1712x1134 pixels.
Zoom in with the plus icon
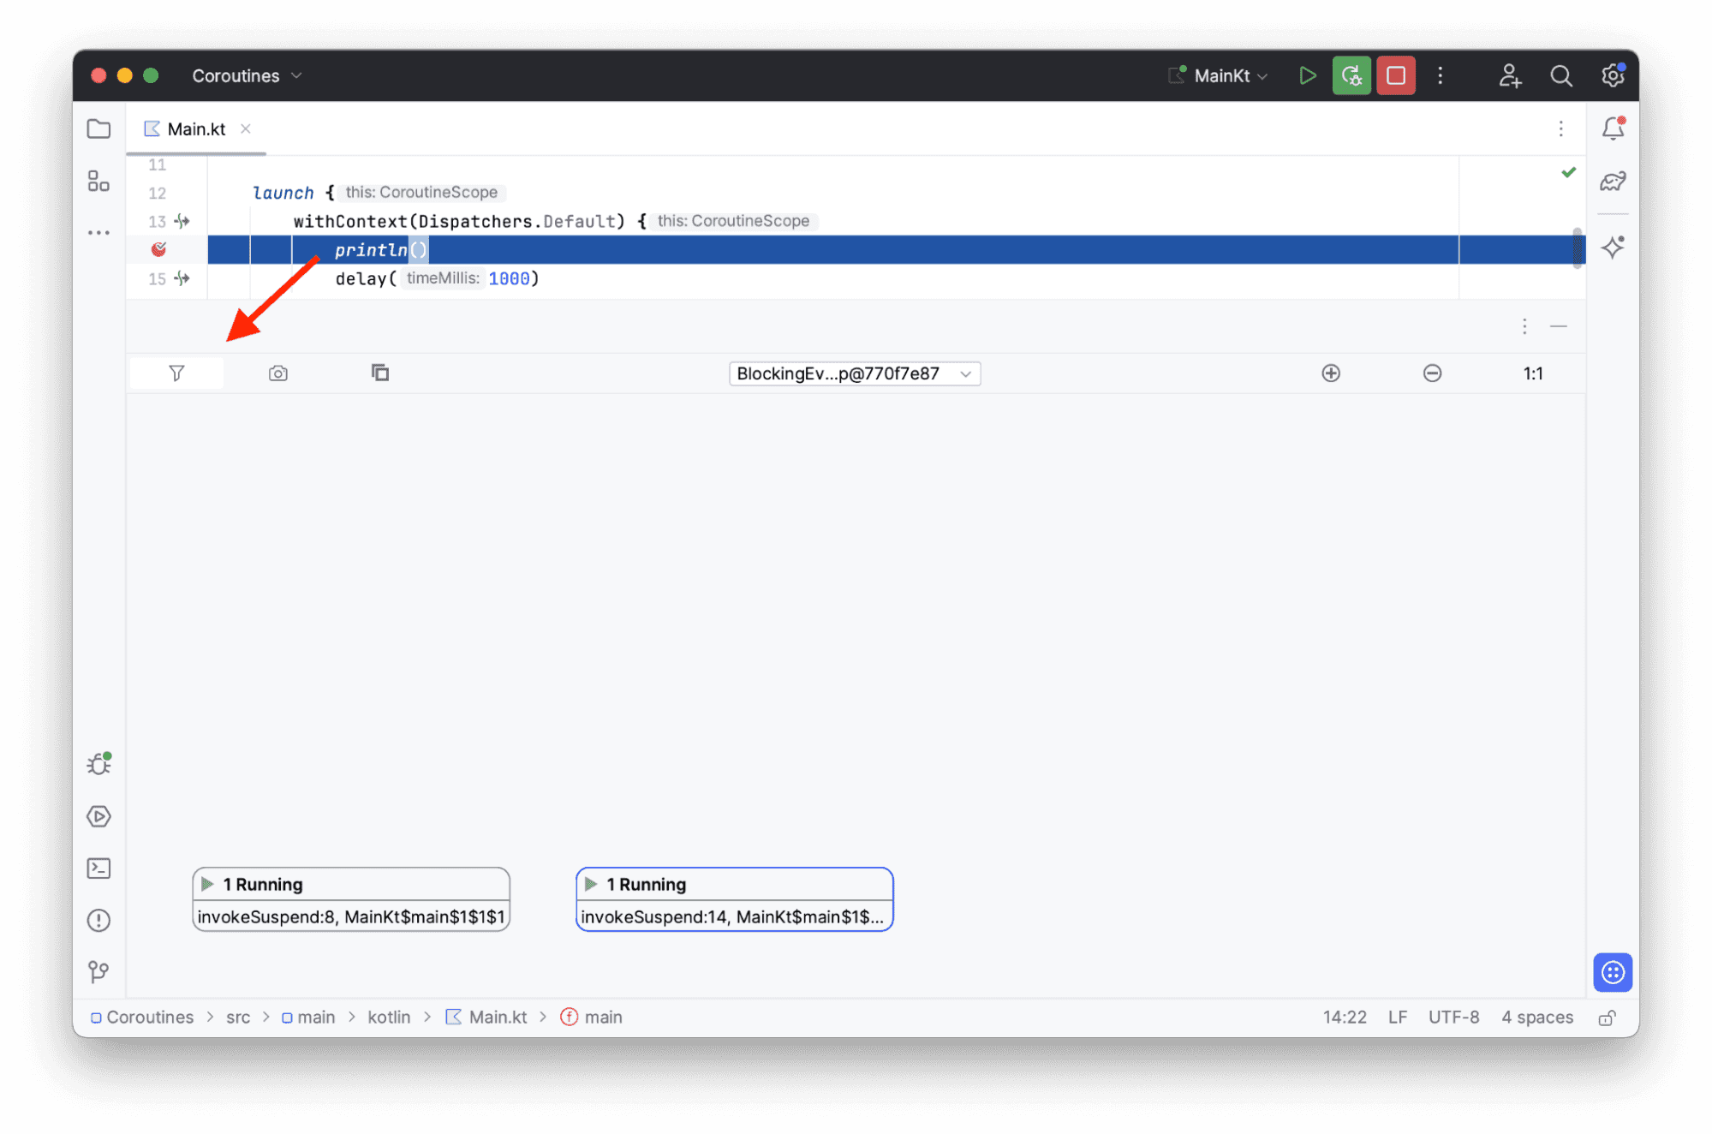coord(1330,373)
